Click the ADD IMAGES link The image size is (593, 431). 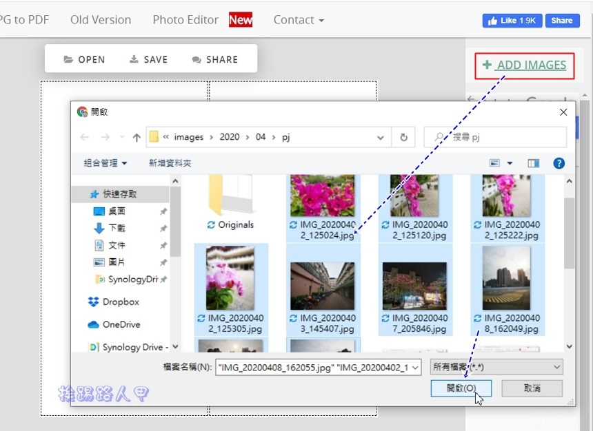click(x=532, y=65)
